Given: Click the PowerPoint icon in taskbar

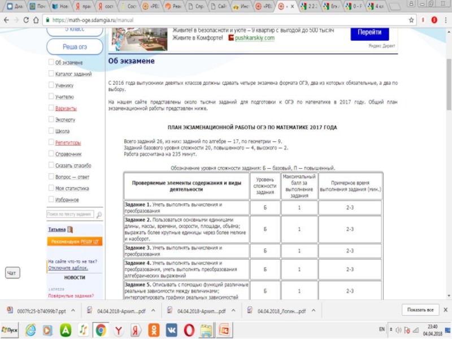Looking at the screenshot, I should click(x=224, y=329).
